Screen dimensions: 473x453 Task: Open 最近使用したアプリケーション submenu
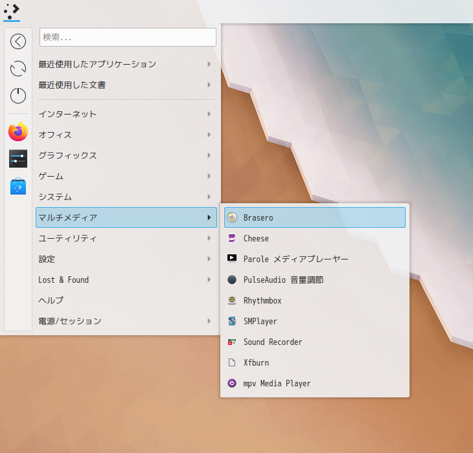tap(126, 64)
